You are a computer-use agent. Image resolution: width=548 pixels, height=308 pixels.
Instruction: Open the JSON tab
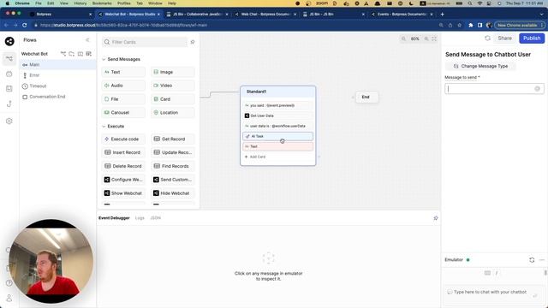[156, 218]
